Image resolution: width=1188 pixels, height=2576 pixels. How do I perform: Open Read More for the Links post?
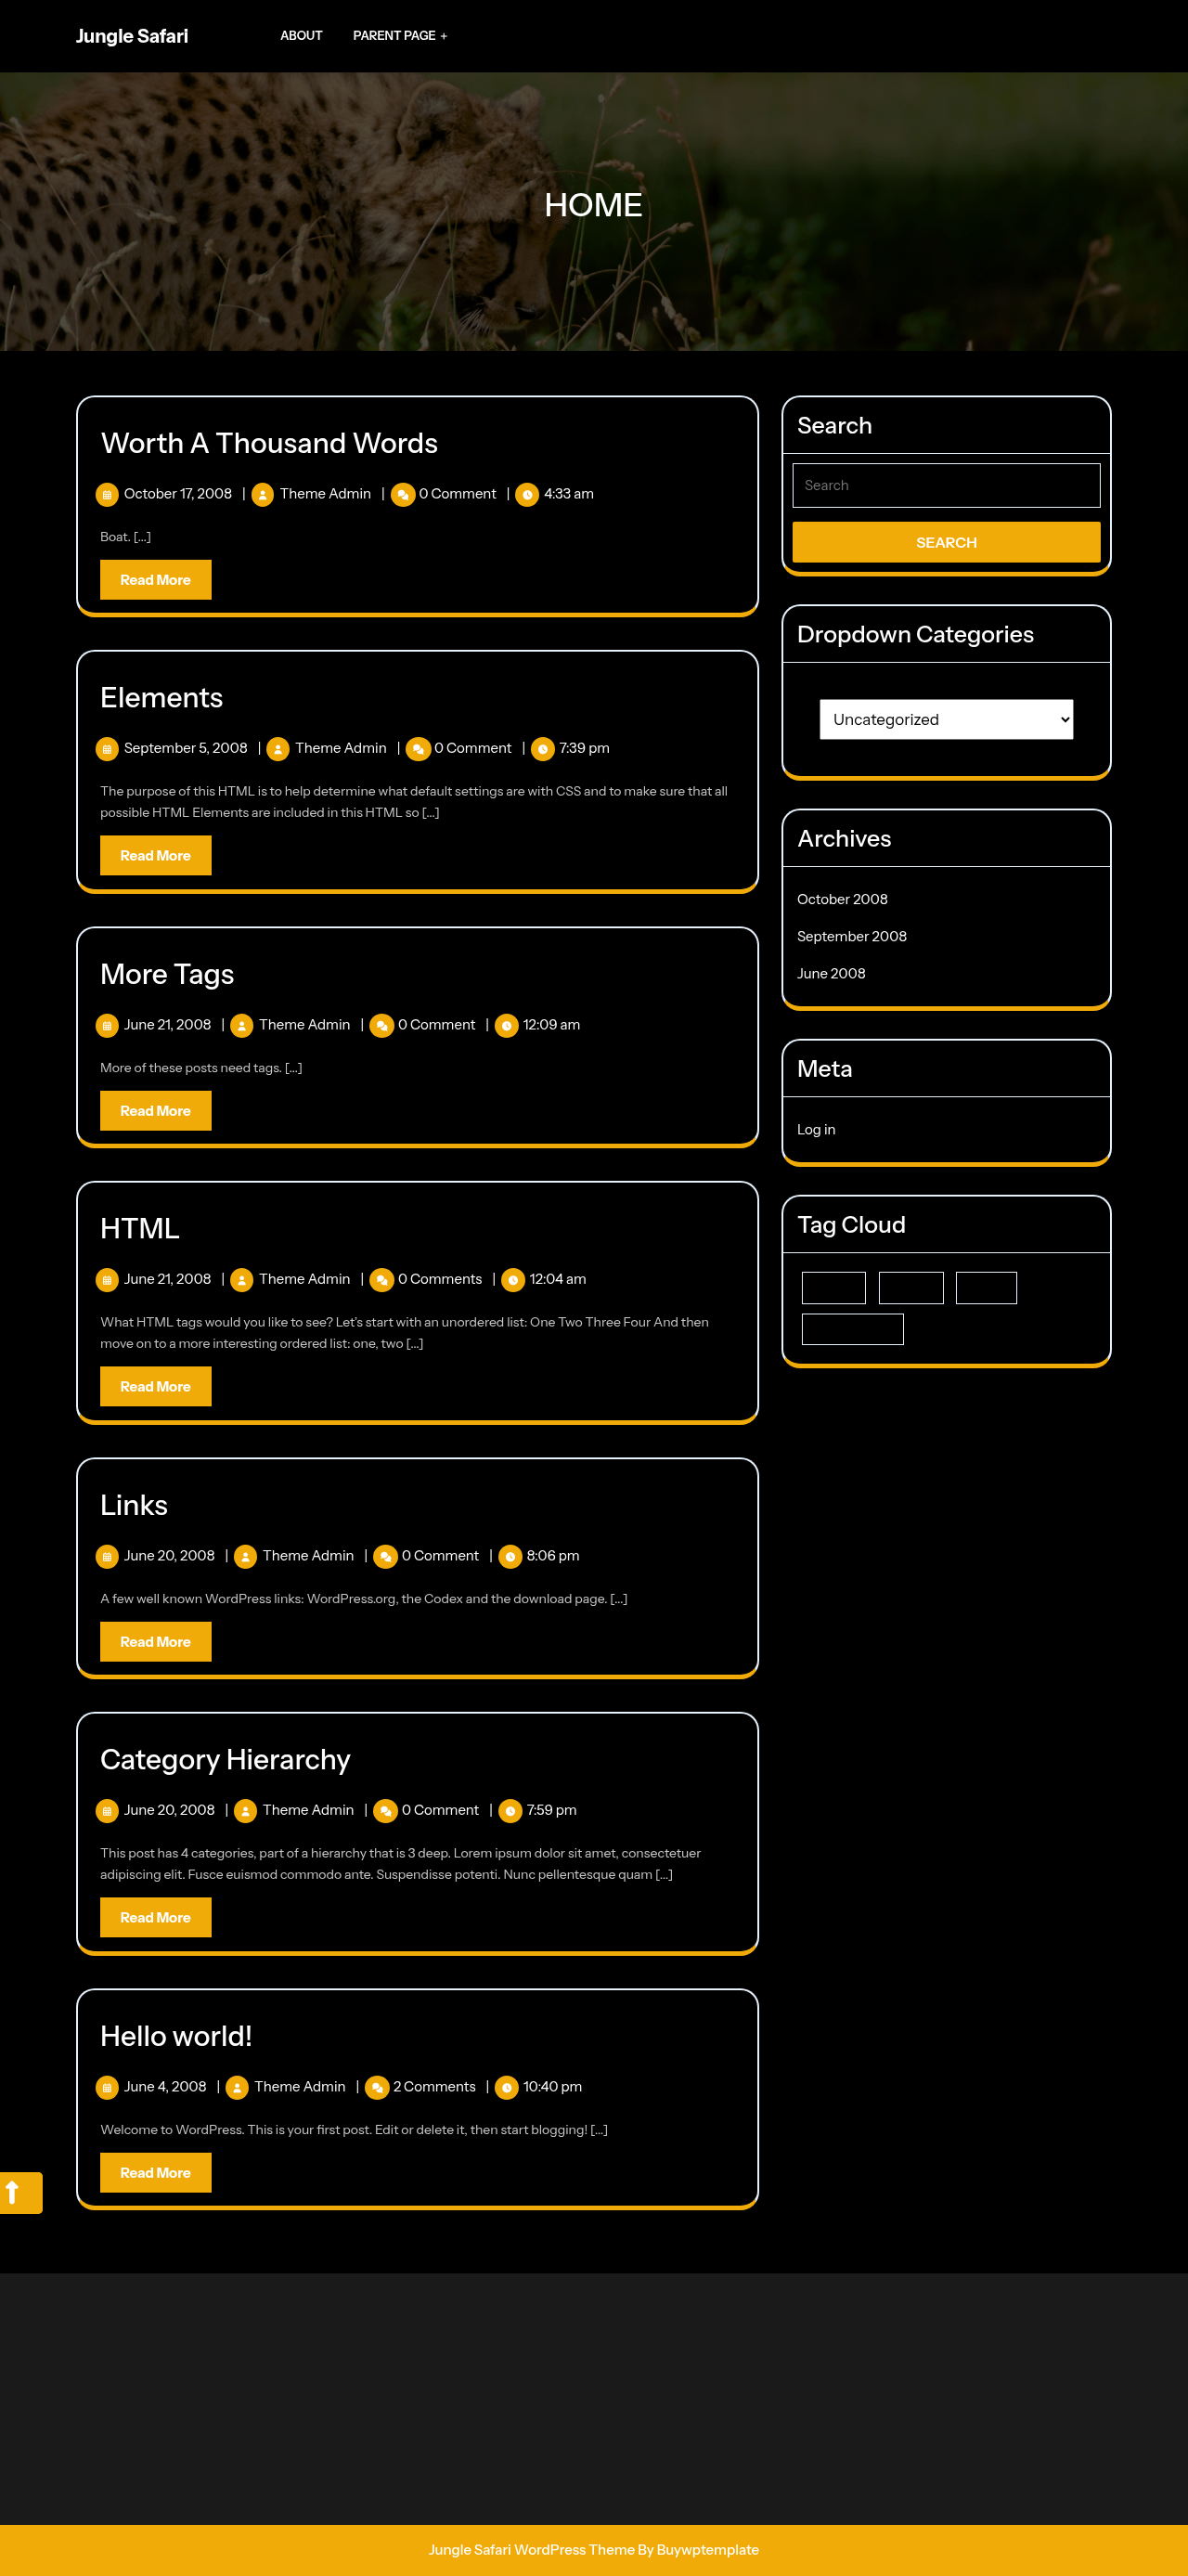[x=155, y=1642]
